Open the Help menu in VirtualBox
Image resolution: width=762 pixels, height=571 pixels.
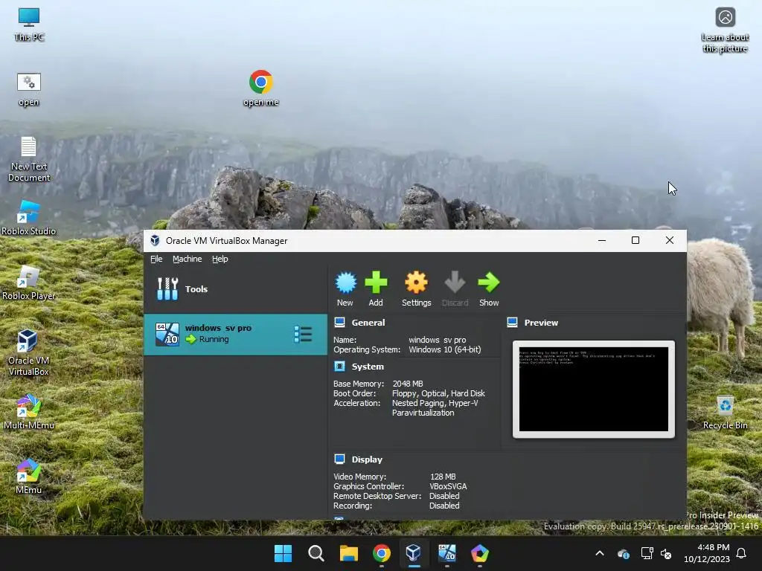coord(220,259)
